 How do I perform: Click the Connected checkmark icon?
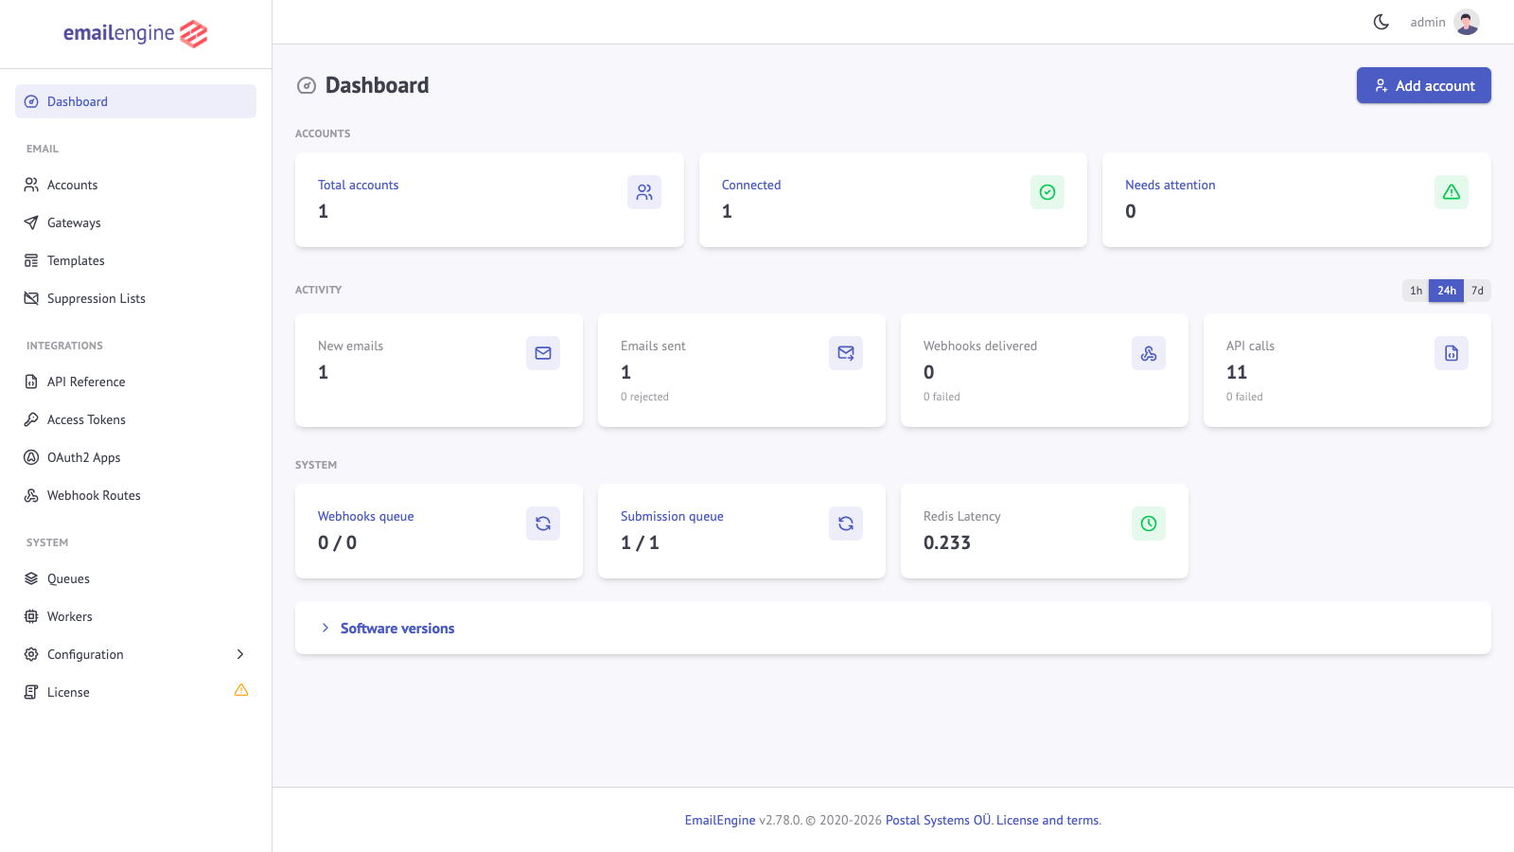click(1047, 192)
